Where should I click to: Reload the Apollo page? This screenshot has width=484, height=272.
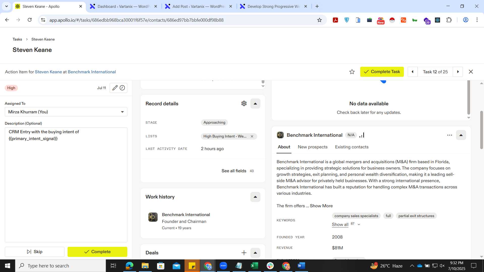pos(29,20)
